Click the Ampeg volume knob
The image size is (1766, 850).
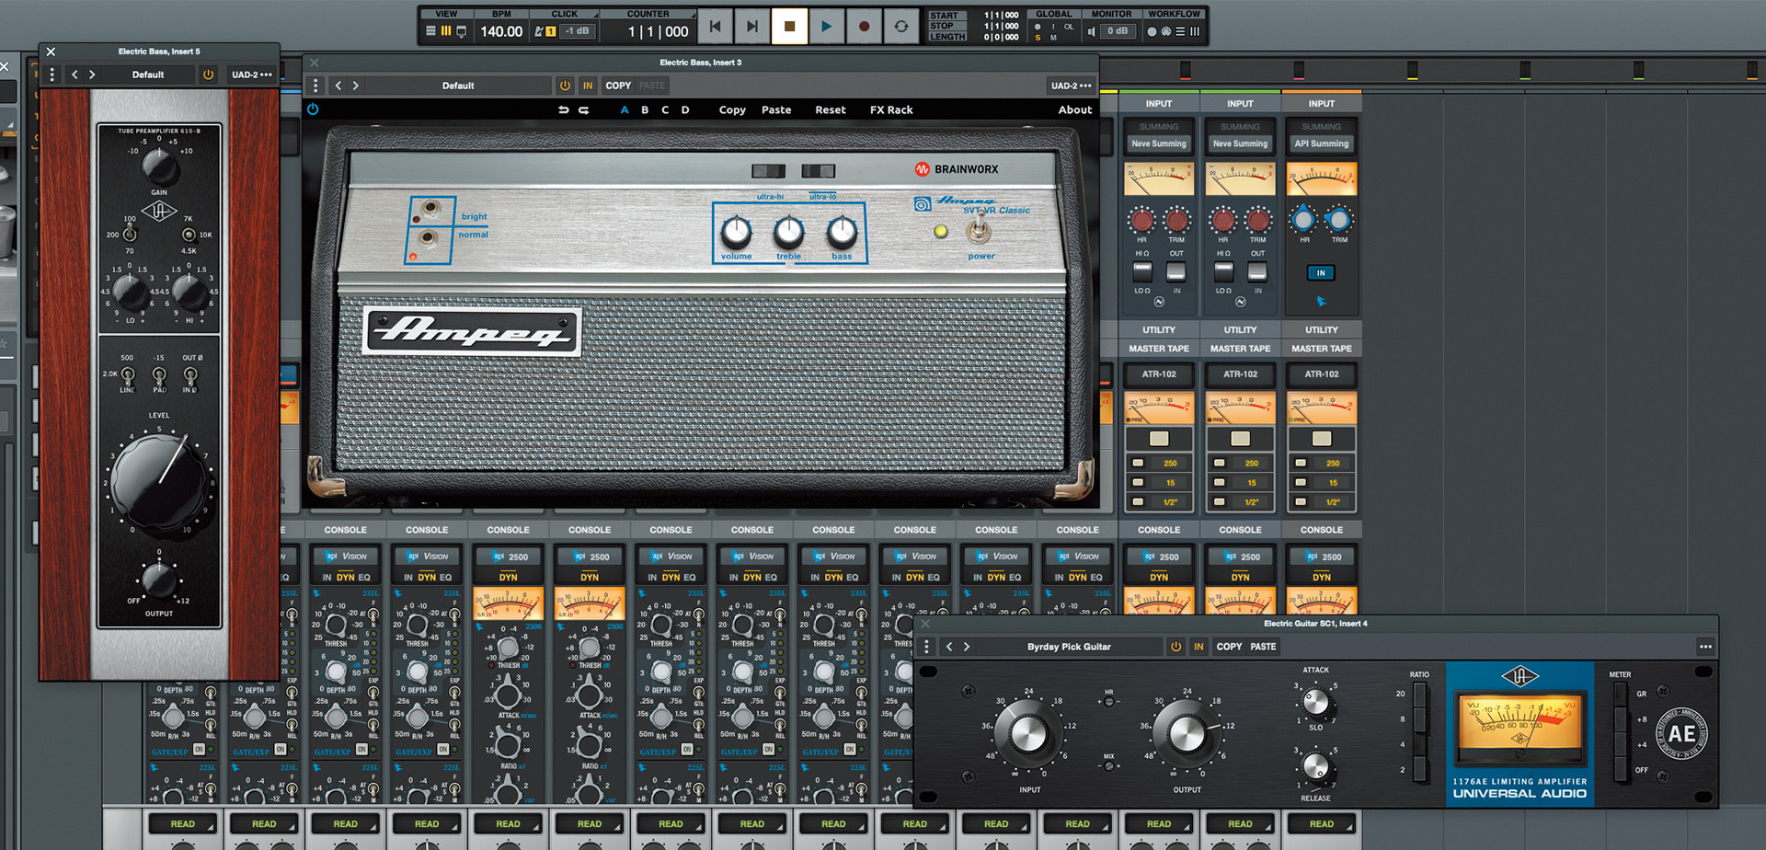coord(736,232)
